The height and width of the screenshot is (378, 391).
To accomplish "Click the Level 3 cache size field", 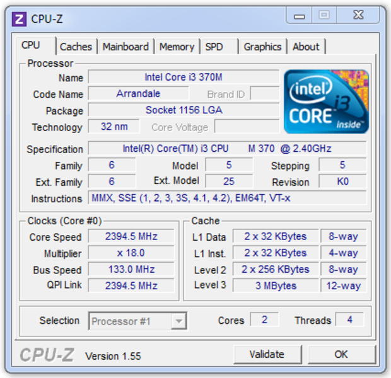I will [275, 285].
